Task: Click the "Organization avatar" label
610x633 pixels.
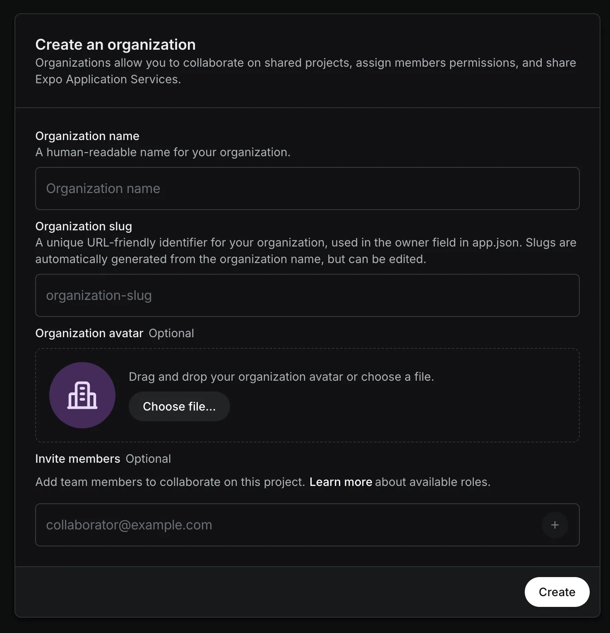Action: pyautogui.click(x=89, y=333)
